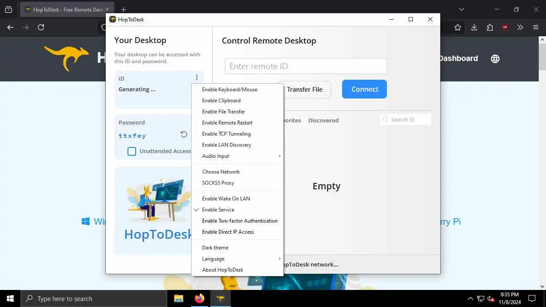Click the network tray icon

481,298
